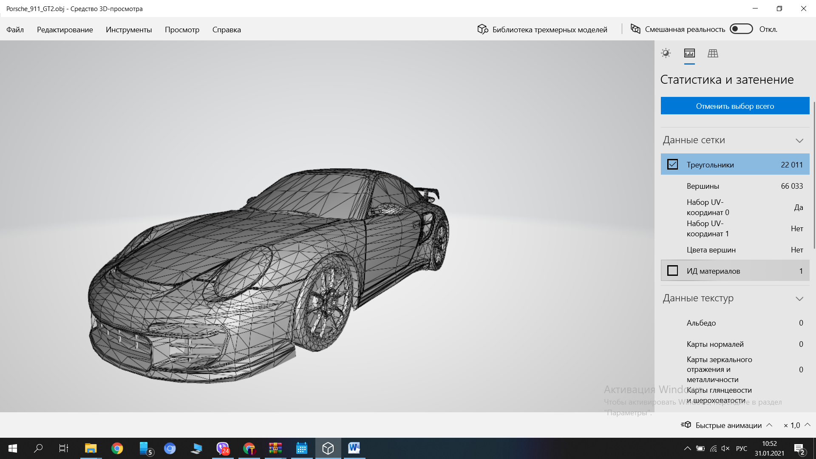Expand the Быстрые анимации dropdown

pos(769,425)
